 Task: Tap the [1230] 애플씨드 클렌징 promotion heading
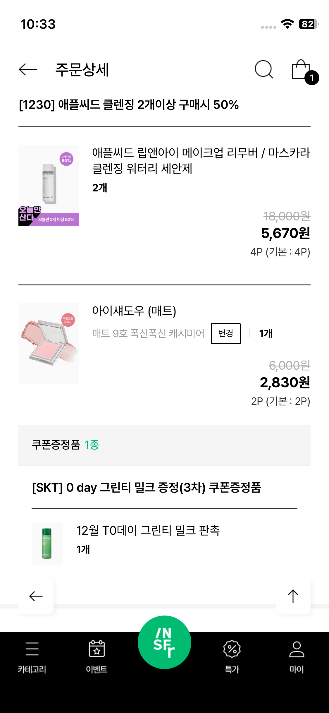(129, 105)
